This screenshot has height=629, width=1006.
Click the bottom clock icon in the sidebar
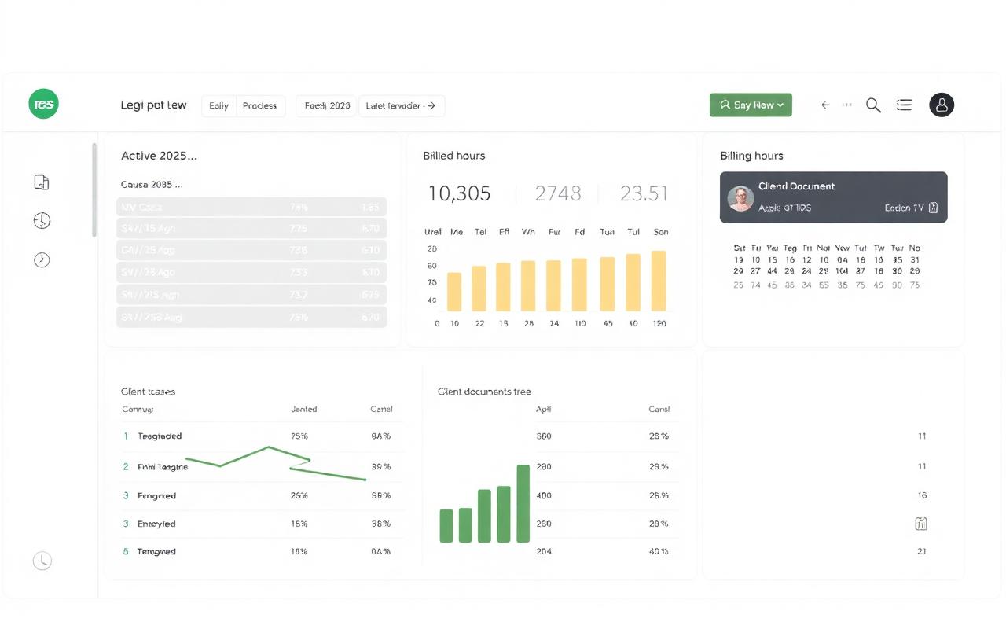point(42,561)
